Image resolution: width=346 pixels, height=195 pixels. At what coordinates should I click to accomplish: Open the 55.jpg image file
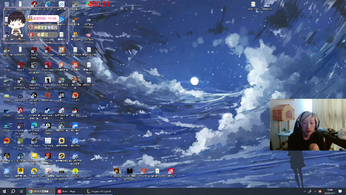(x=6, y=82)
